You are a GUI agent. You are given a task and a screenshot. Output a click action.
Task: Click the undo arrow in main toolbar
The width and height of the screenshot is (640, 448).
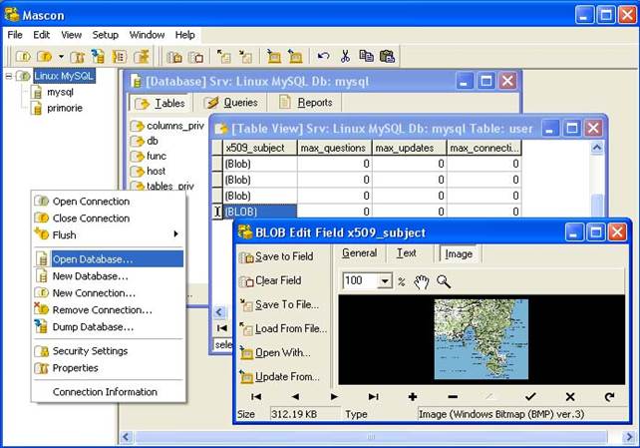tap(324, 57)
